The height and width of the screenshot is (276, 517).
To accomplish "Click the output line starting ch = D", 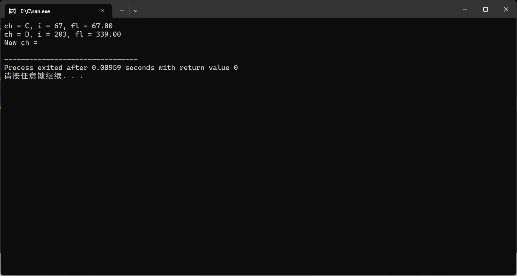I will (x=63, y=35).
